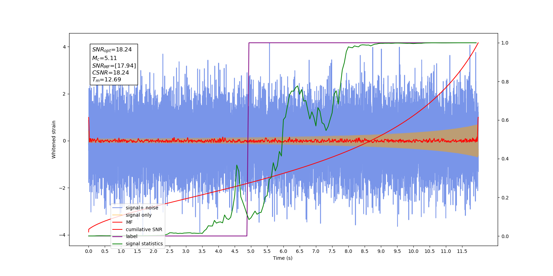Click the right y-axis tick label 0.8

tap(505, 82)
